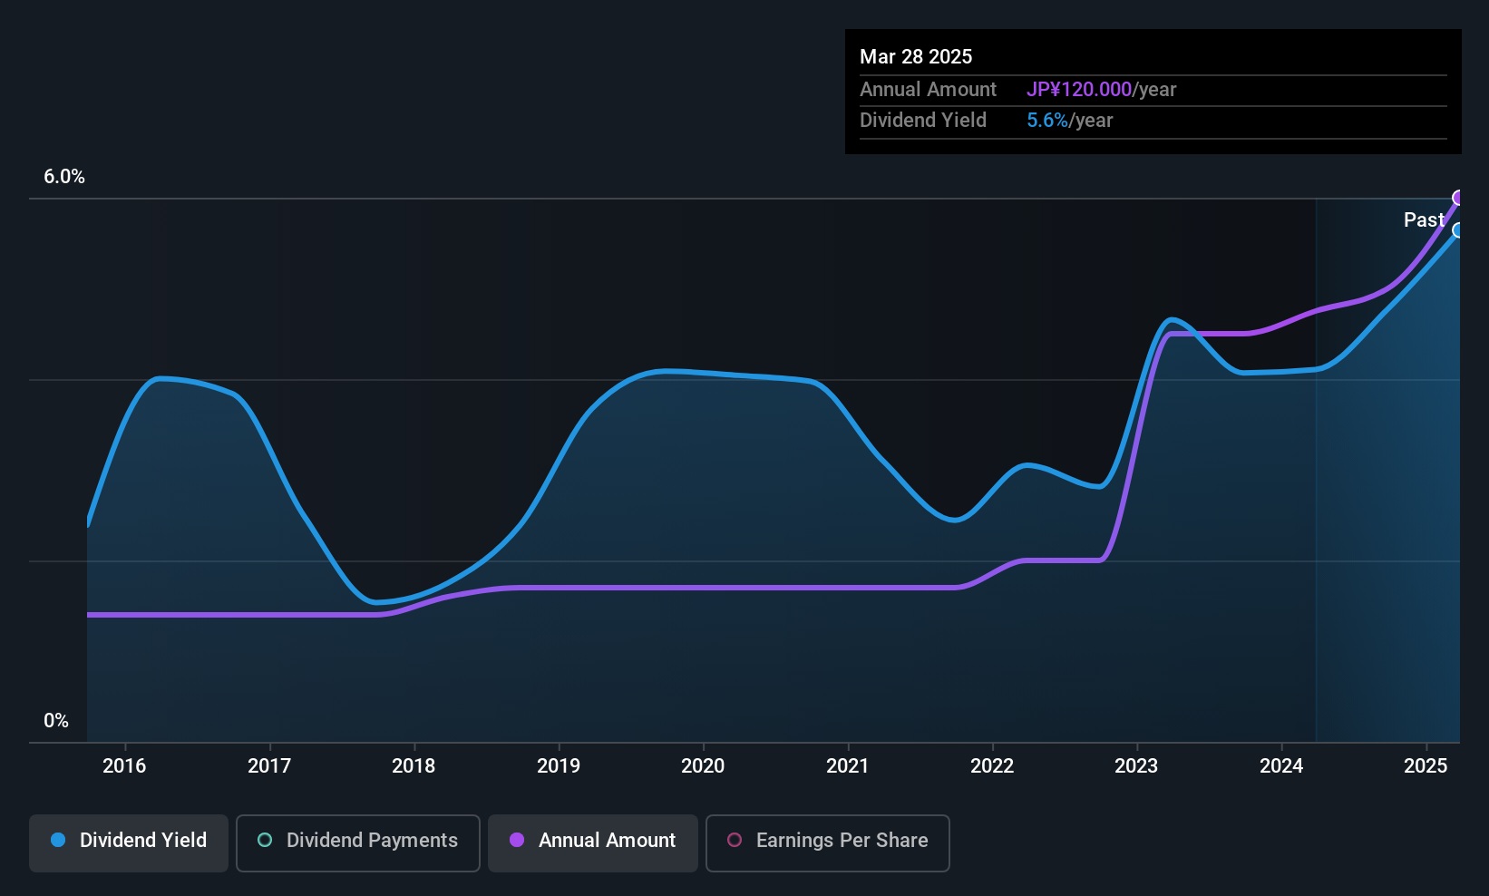Click the 2016 x-axis label
Viewport: 1489px width, 896px height.
coord(124,765)
